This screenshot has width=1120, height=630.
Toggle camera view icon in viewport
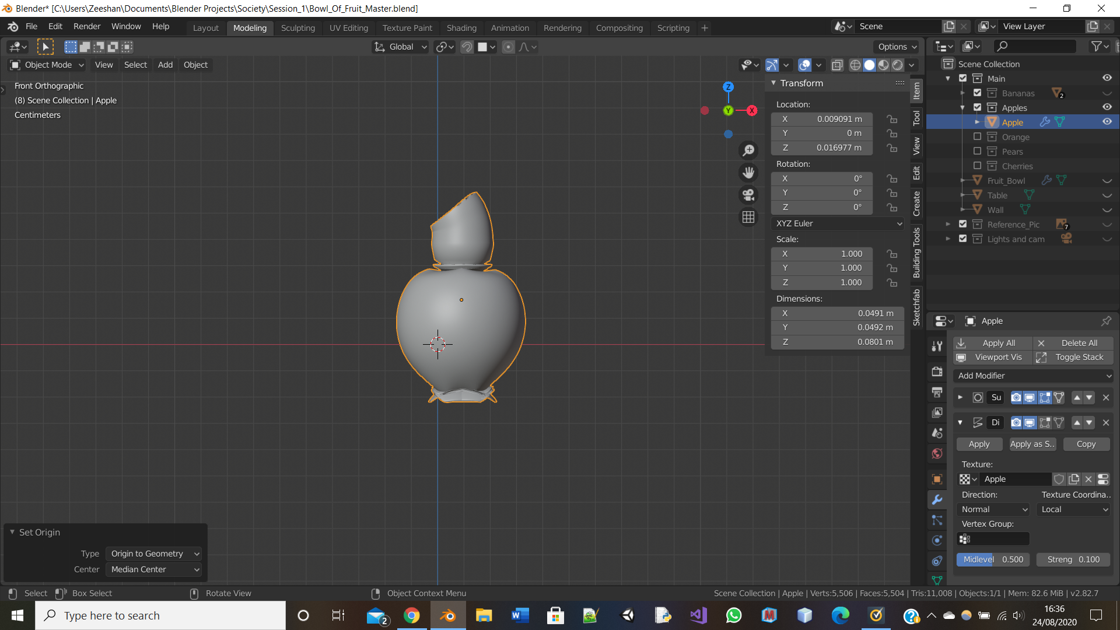pyautogui.click(x=748, y=195)
